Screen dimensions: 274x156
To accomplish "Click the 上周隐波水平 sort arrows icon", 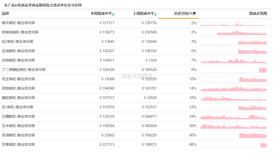I will pos(155,14).
